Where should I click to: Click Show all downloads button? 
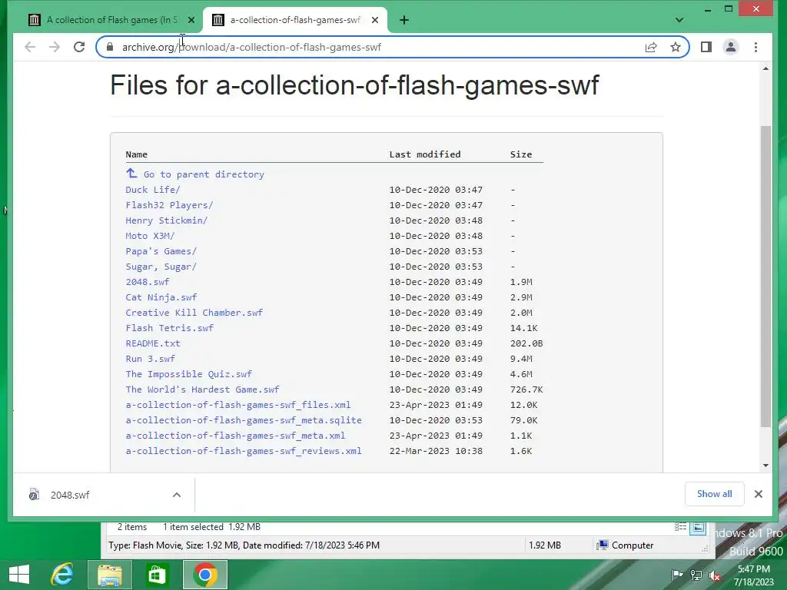click(714, 494)
